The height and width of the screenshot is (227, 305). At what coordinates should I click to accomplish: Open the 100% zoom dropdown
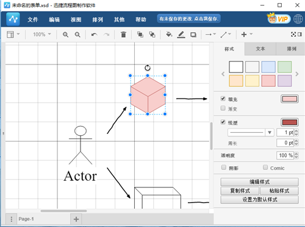pos(42,35)
